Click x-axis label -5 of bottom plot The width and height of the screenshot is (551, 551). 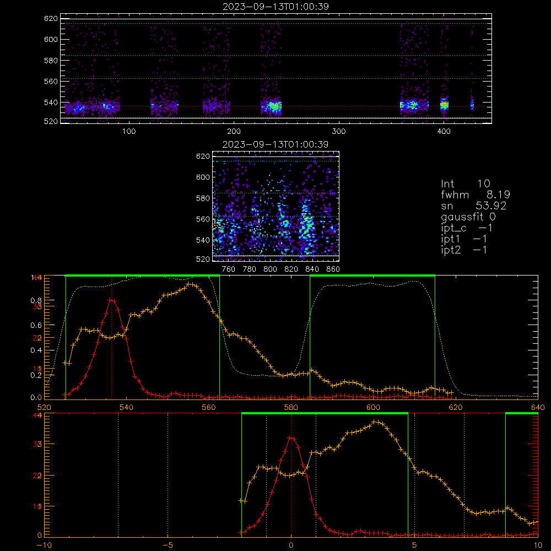point(168,545)
